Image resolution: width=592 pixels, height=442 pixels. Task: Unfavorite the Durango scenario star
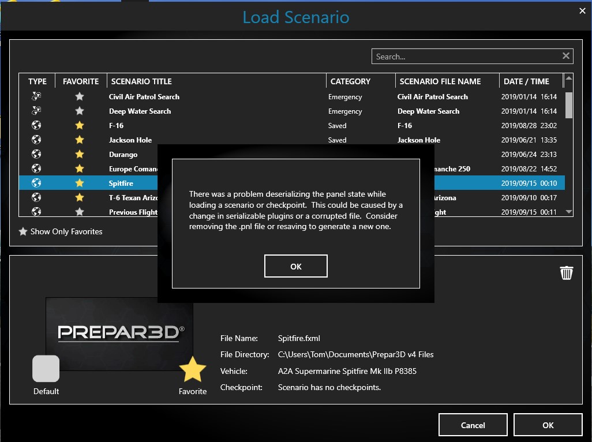click(x=79, y=154)
